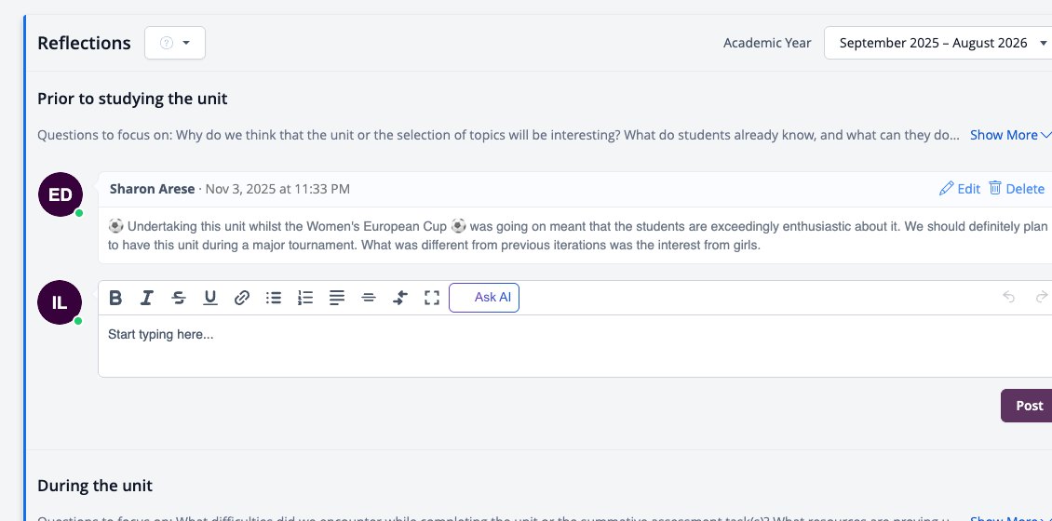Insert a horizontal line divider
1052x521 pixels.
[x=369, y=298]
